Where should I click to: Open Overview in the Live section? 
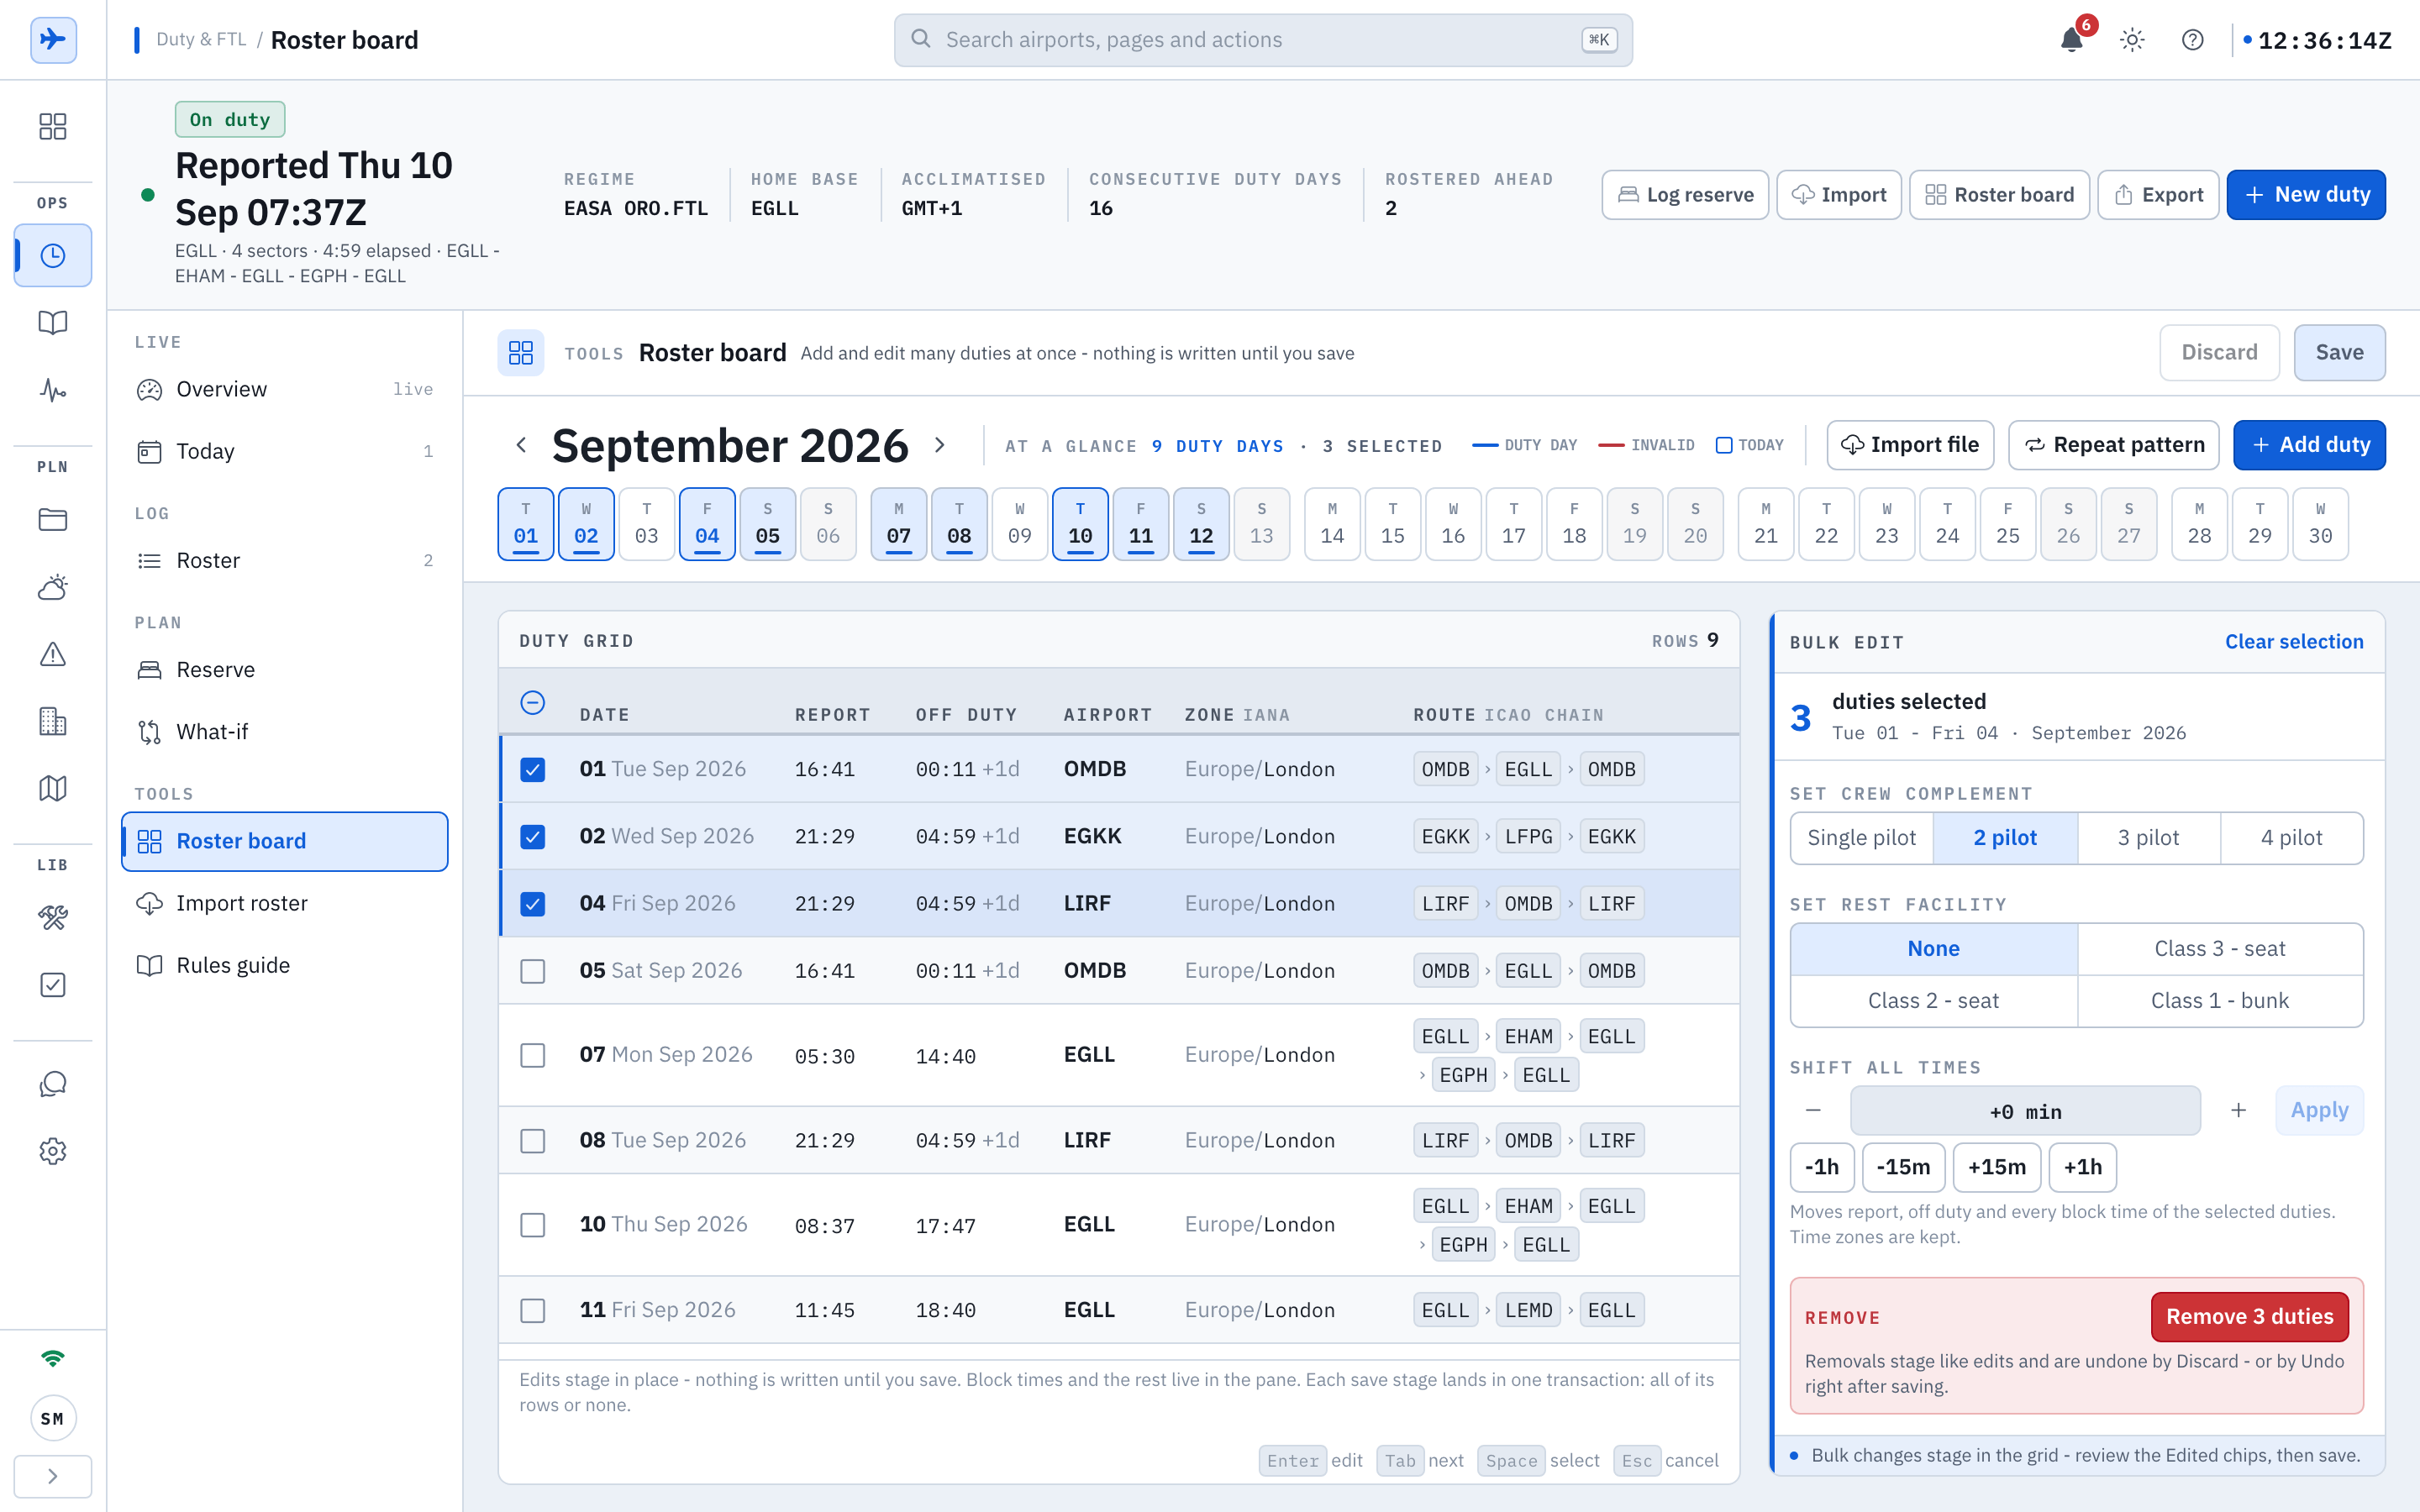pyautogui.click(x=285, y=389)
